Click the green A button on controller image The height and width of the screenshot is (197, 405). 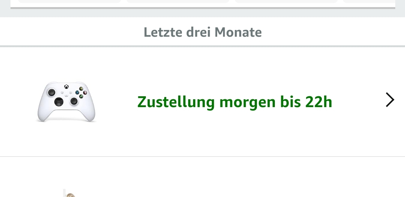(81, 96)
